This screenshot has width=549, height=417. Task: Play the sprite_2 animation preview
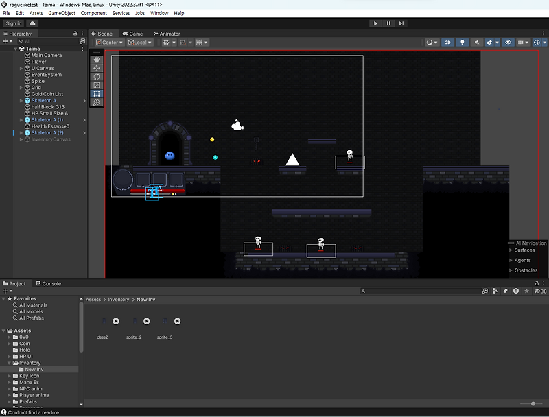click(147, 321)
